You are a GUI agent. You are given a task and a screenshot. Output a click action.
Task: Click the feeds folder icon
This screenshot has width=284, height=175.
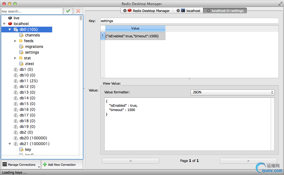tap(21, 41)
